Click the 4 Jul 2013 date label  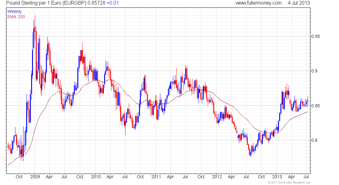[299, 3]
